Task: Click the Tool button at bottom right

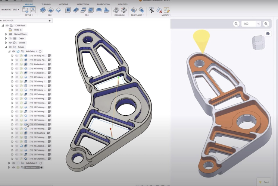Action: point(264,182)
